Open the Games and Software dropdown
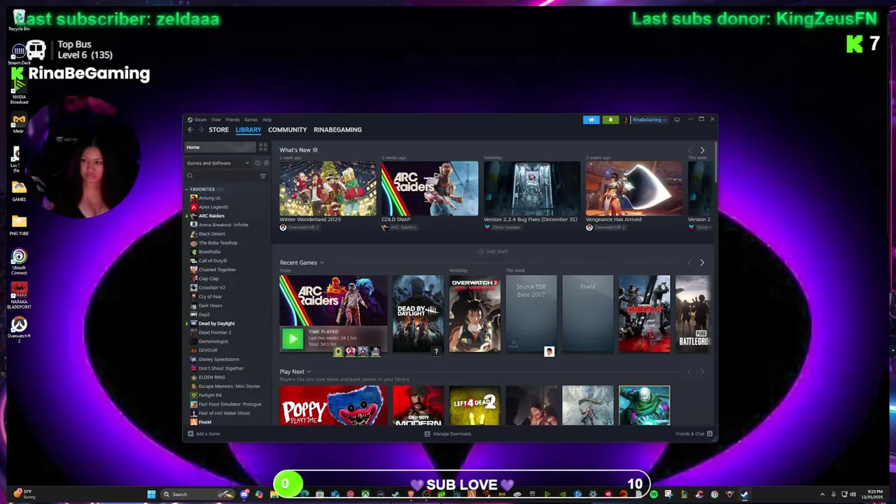The width and height of the screenshot is (896, 504). click(217, 163)
